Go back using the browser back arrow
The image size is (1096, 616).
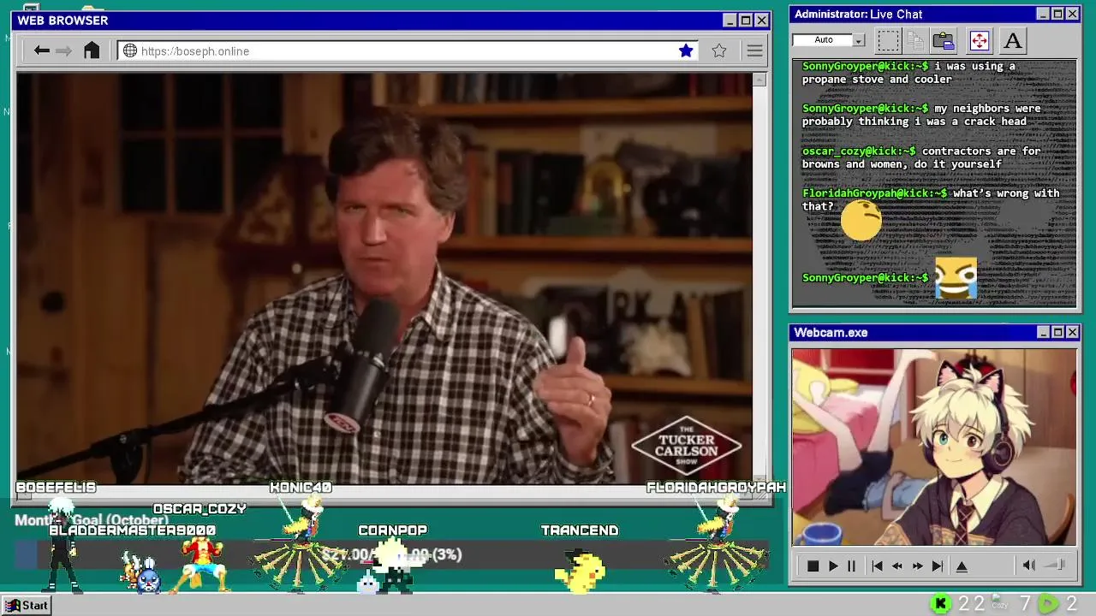tap(41, 50)
